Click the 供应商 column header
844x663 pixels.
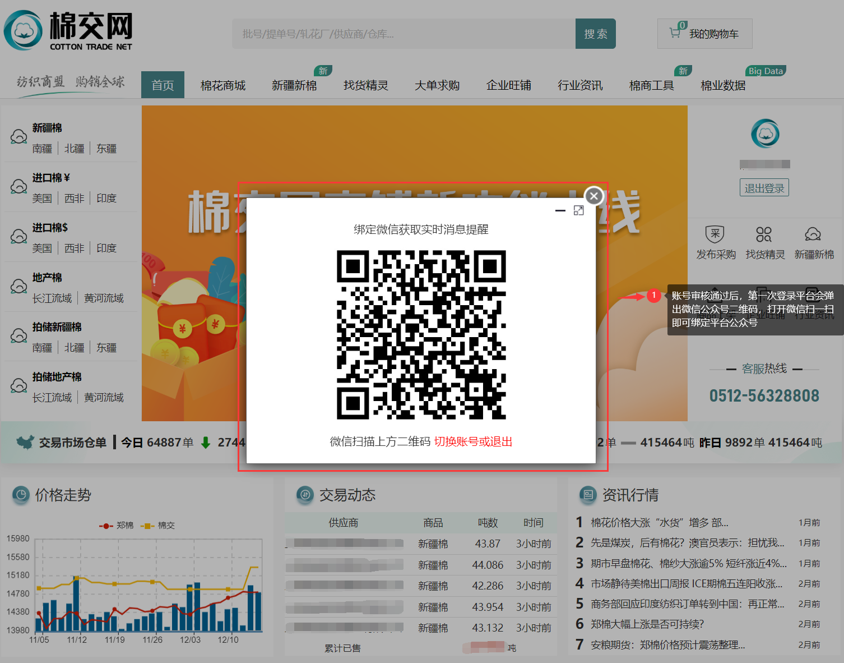click(343, 522)
